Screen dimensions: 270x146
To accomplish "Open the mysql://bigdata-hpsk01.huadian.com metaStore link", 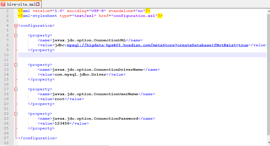I will click(157, 45).
